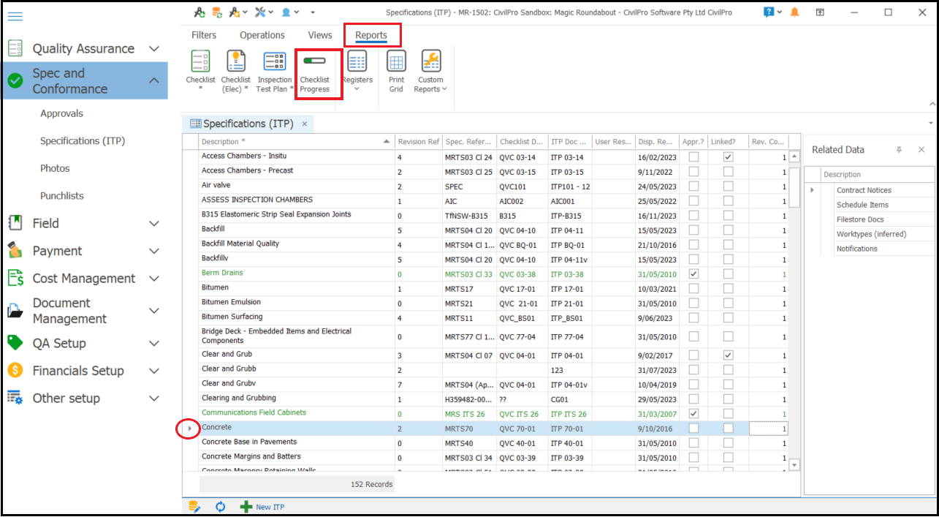Toggle Approved checkbox for Berm Drains

pos(693,273)
